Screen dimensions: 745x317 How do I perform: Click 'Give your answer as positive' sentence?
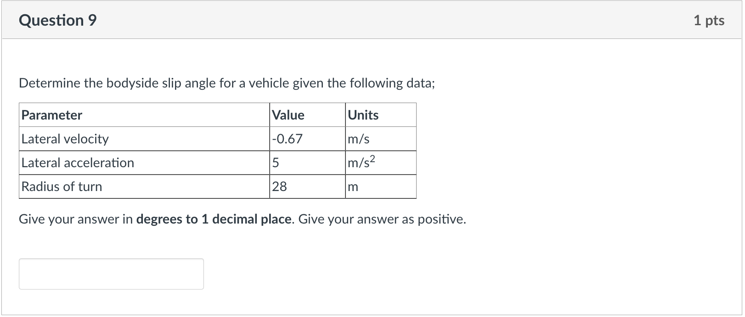382,219
